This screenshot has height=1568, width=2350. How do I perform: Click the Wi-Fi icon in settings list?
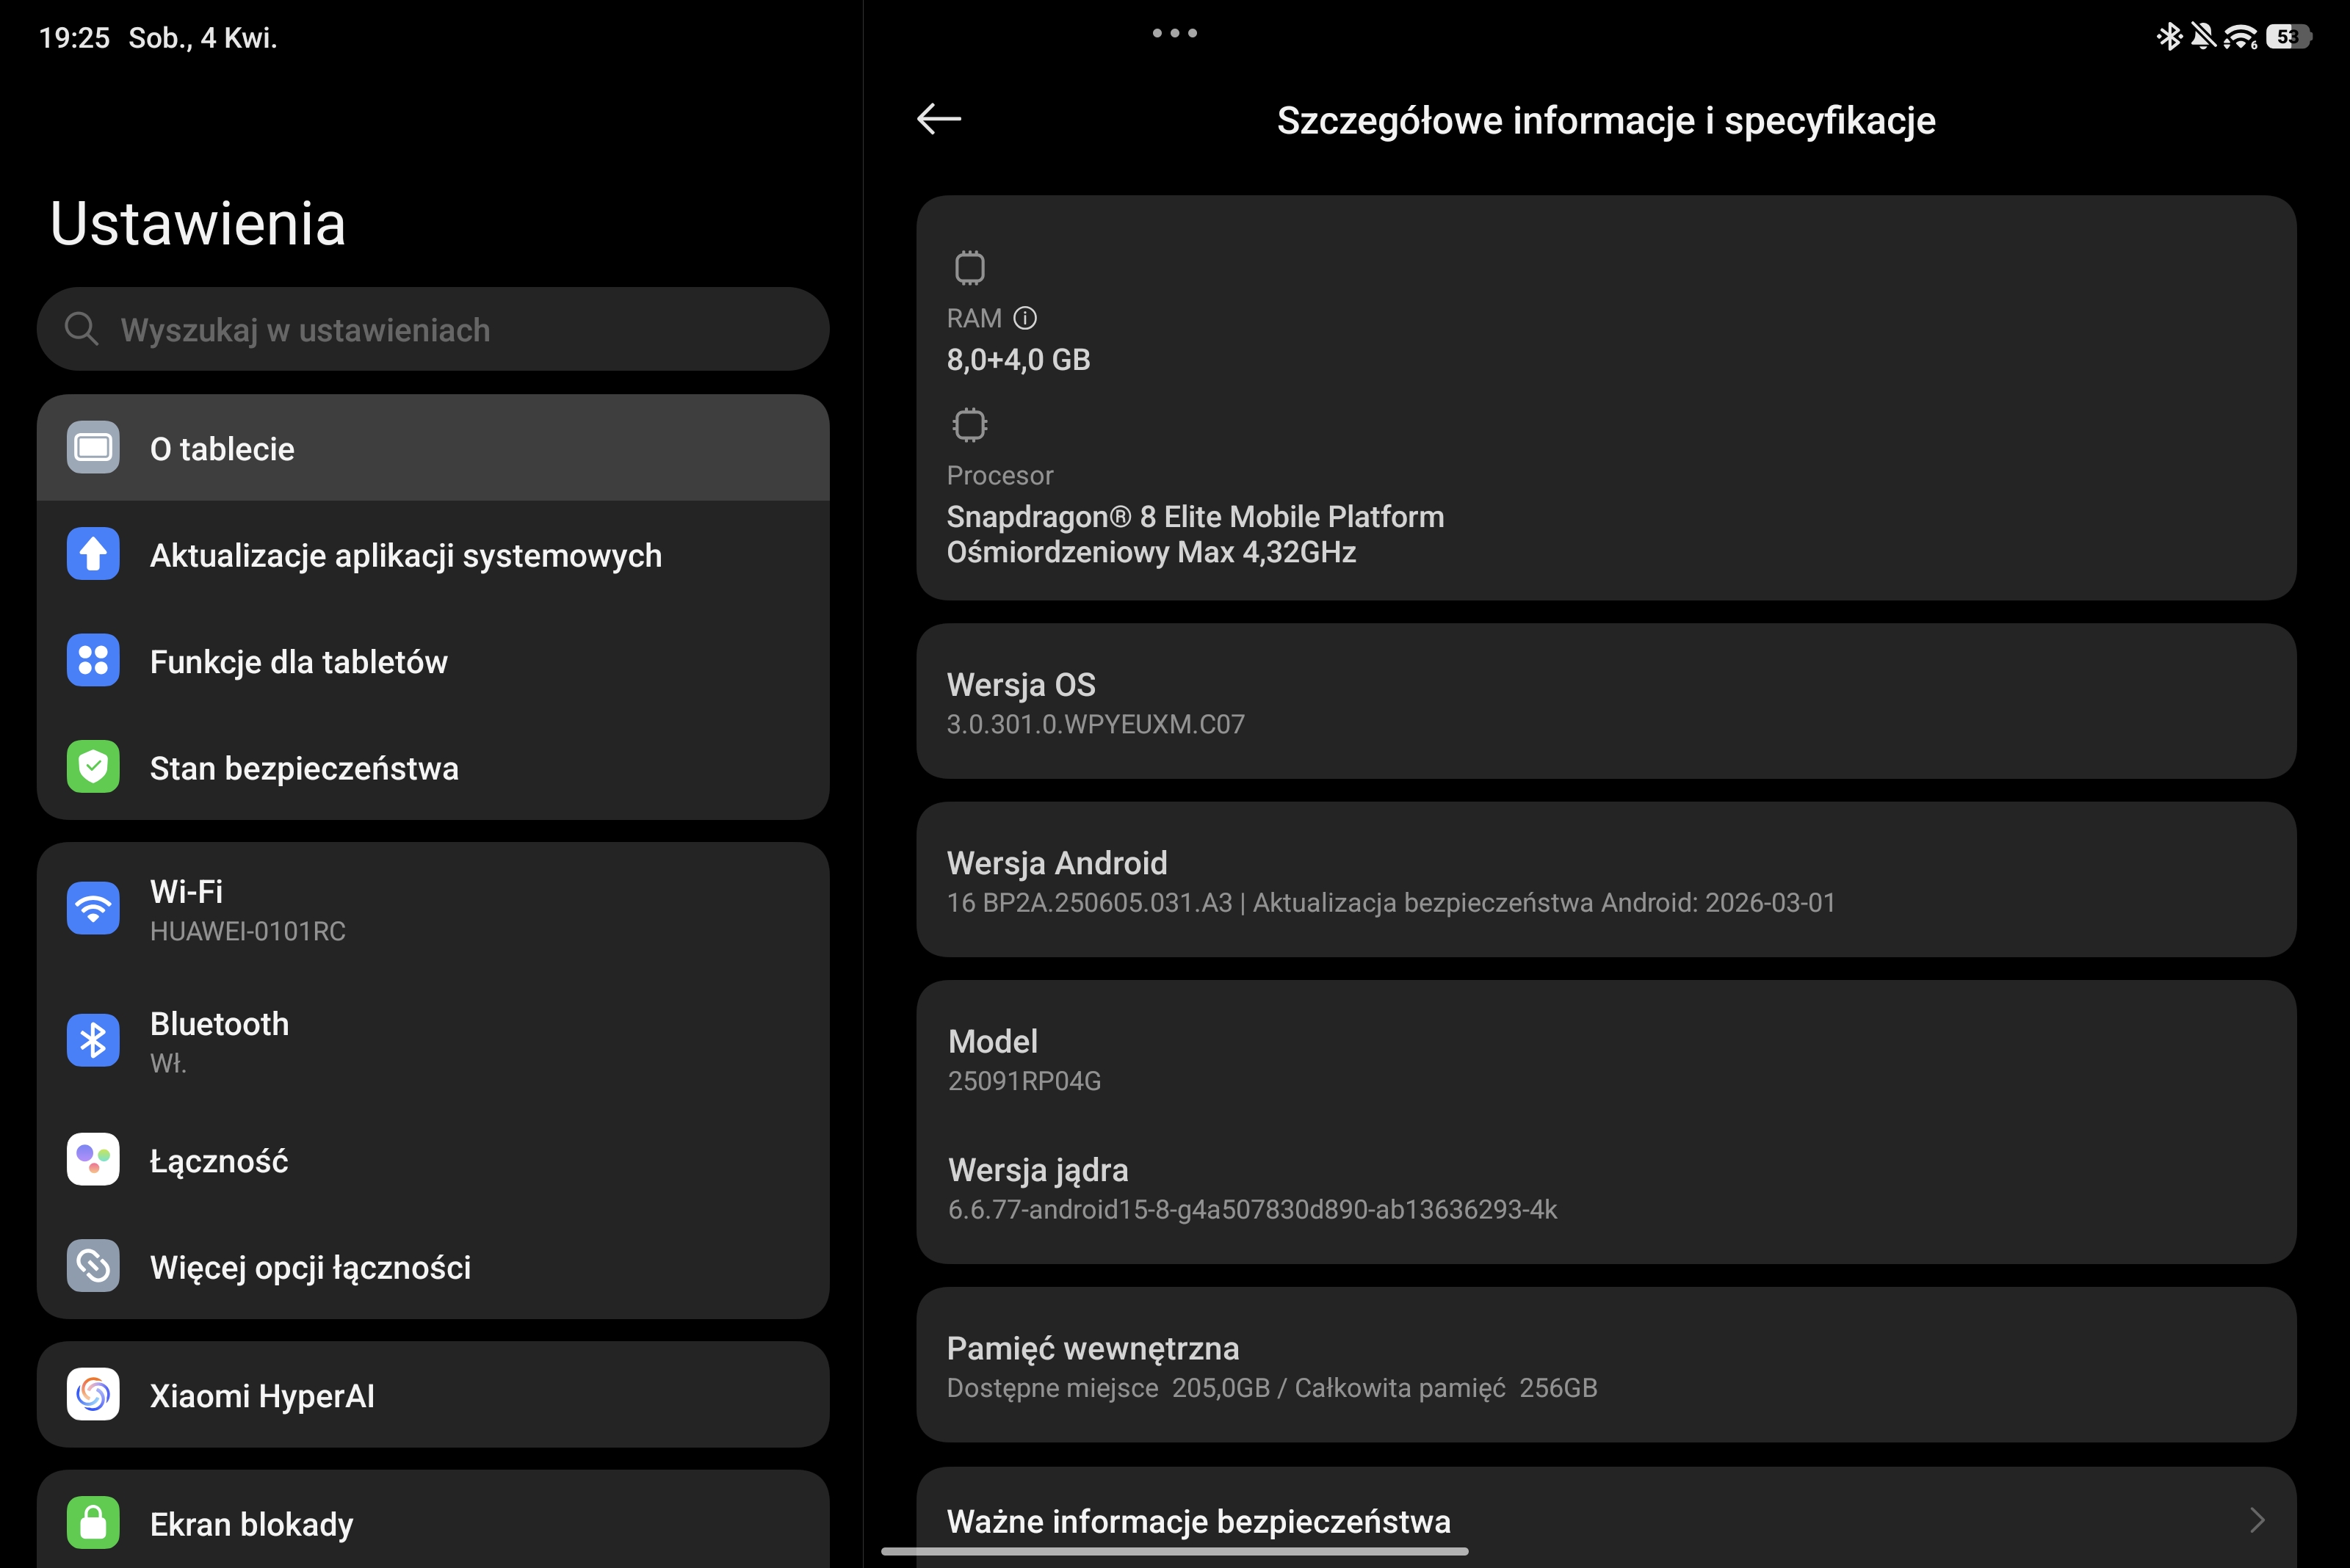pos(93,909)
